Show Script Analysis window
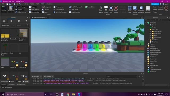Image resolution: width=170 pixels, height=96 pixels. coord(34,10)
